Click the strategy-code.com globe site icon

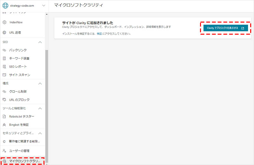[5, 5]
